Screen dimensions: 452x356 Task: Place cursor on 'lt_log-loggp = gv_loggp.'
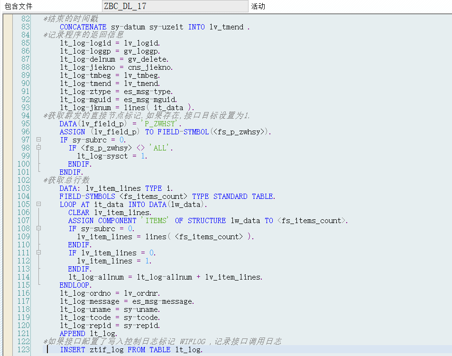(110, 51)
